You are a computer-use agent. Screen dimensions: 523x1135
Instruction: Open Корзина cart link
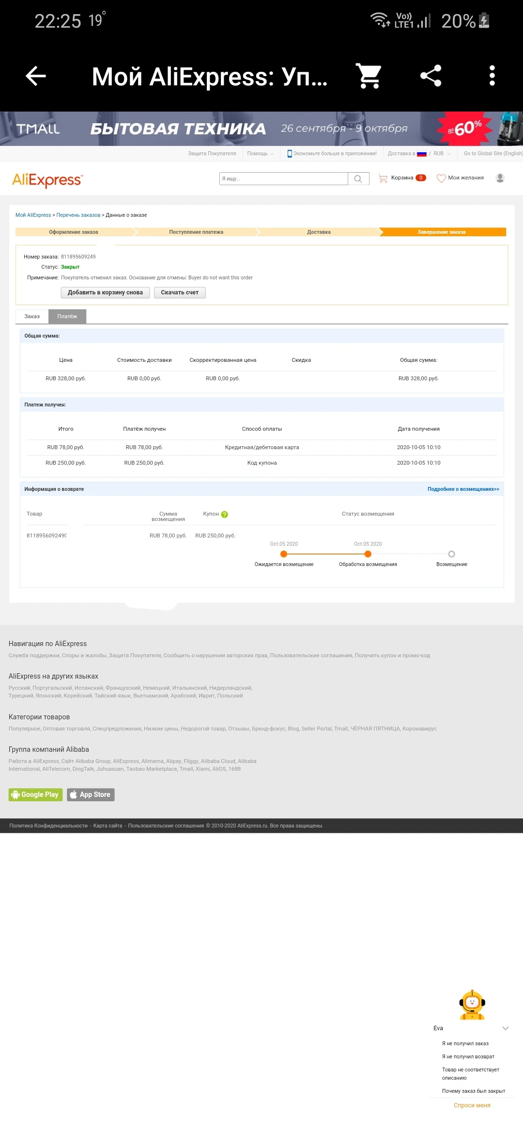(x=402, y=178)
